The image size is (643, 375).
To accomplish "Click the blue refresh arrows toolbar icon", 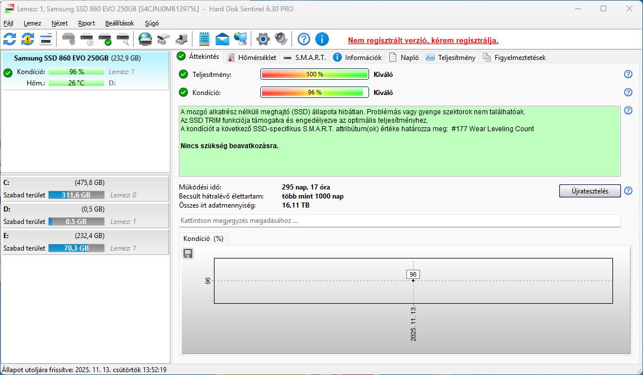I will pos(10,40).
